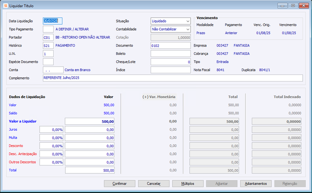Select the Cheque/Lote input field
This screenshot has width=312, height=193.
171,62
